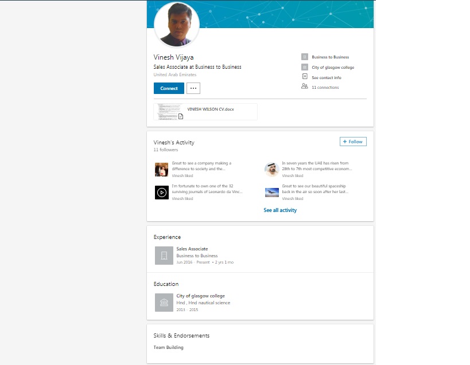Click the Business to Business company icon in the profile header
This screenshot has width=470, height=365.
(305, 57)
